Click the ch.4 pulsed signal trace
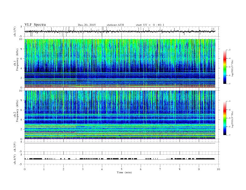The width and height of the screenshot is (246, 190). pyautogui.click(x=120, y=159)
